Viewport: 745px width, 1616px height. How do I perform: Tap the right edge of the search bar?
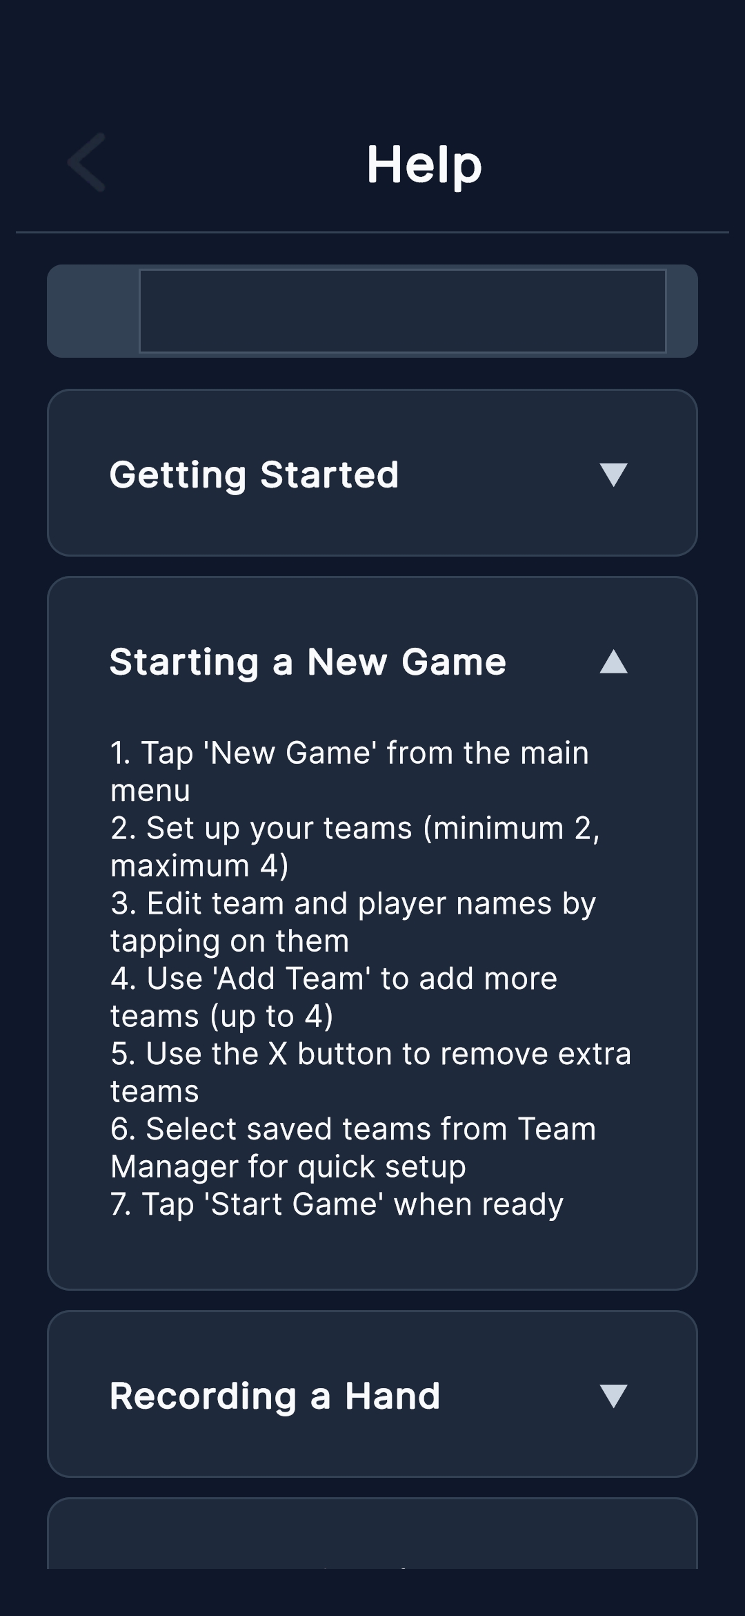pyautogui.click(x=682, y=311)
